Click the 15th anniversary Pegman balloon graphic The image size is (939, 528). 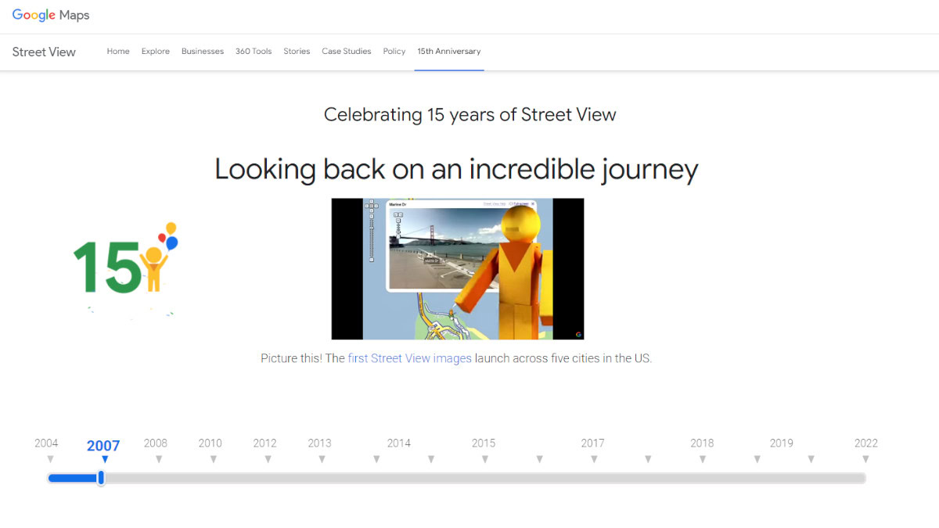pyautogui.click(x=126, y=269)
